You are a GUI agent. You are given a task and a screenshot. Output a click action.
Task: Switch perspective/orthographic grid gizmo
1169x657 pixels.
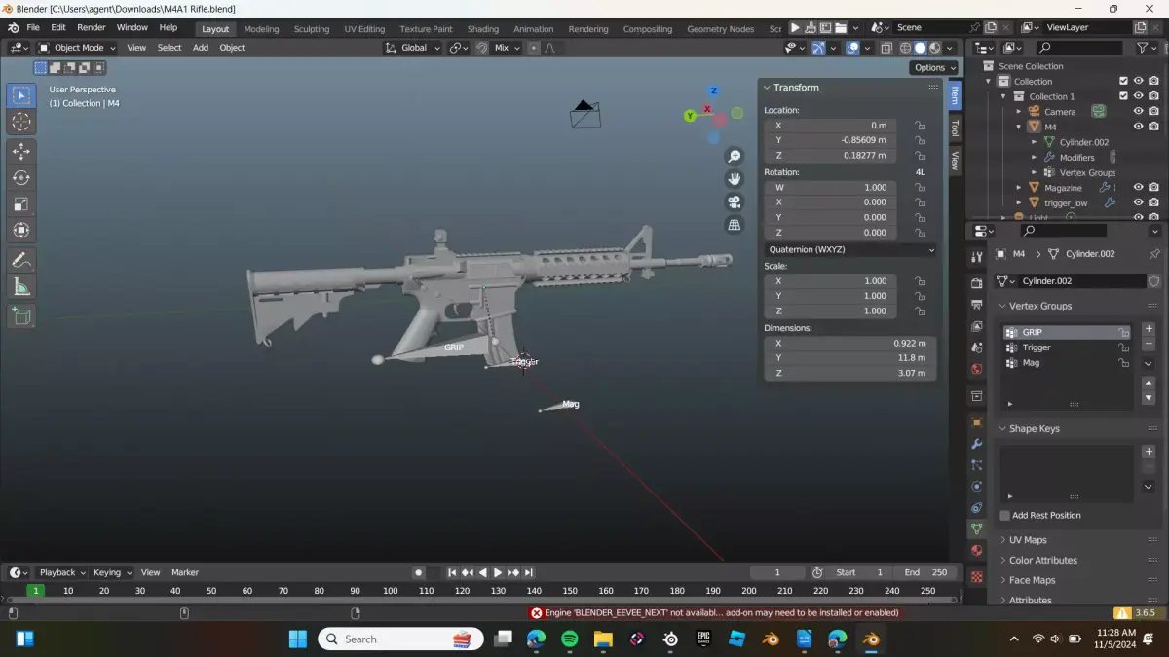pyautogui.click(x=735, y=225)
